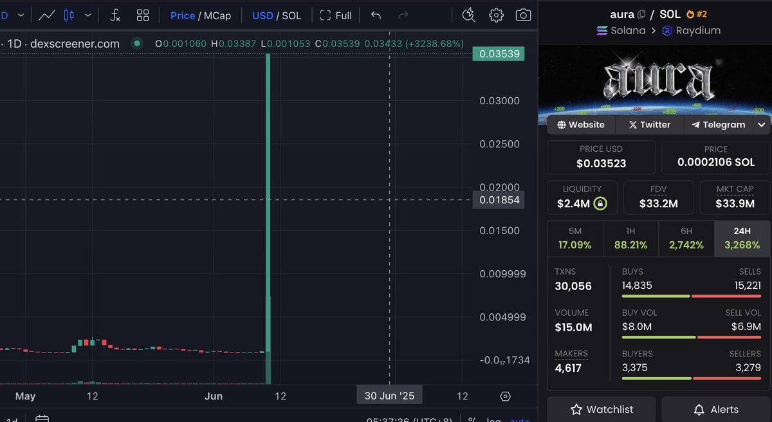Open the indicators fx menu
Image resolution: width=772 pixels, height=422 pixels.
click(115, 15)
